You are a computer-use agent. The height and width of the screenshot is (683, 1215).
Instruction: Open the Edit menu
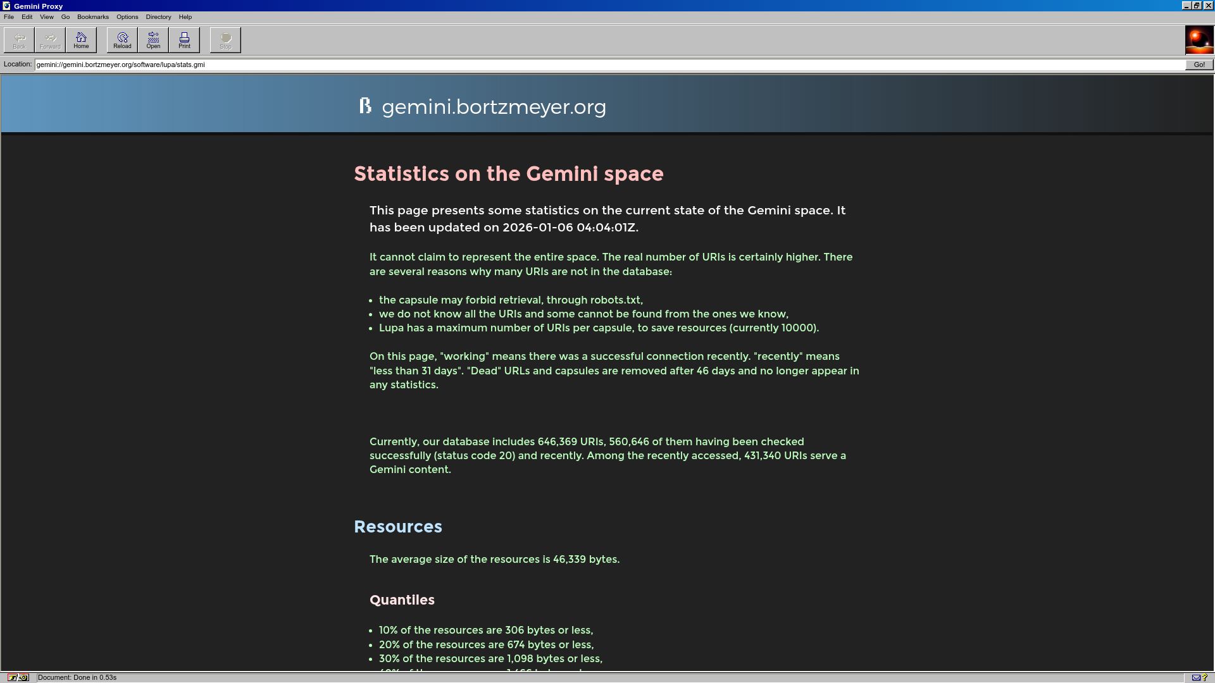click(x=27, y=17)
